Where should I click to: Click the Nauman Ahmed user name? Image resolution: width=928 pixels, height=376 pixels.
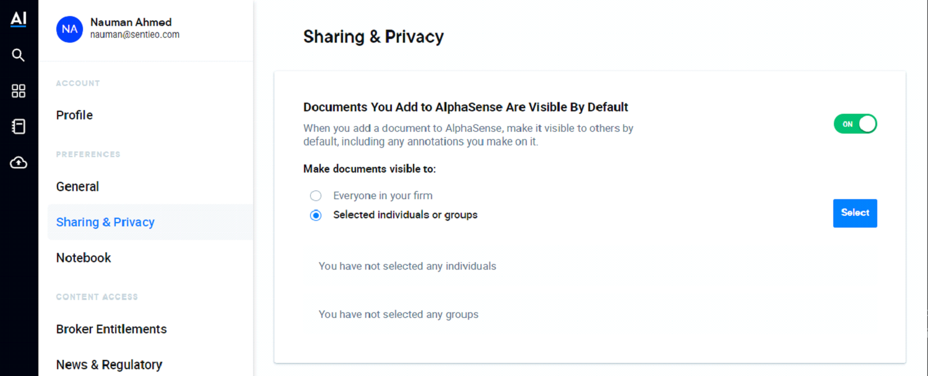(131, 22)
